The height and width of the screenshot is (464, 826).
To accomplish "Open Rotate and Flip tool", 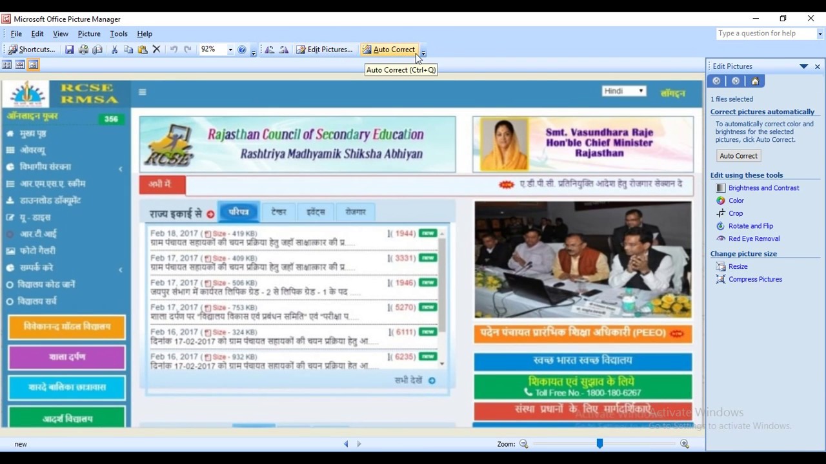I will [x=751, y=226].
